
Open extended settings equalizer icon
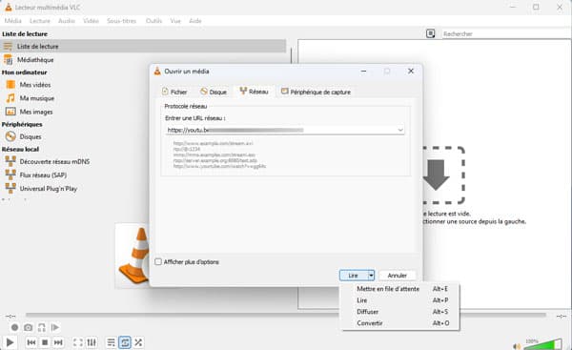[92, 342]
